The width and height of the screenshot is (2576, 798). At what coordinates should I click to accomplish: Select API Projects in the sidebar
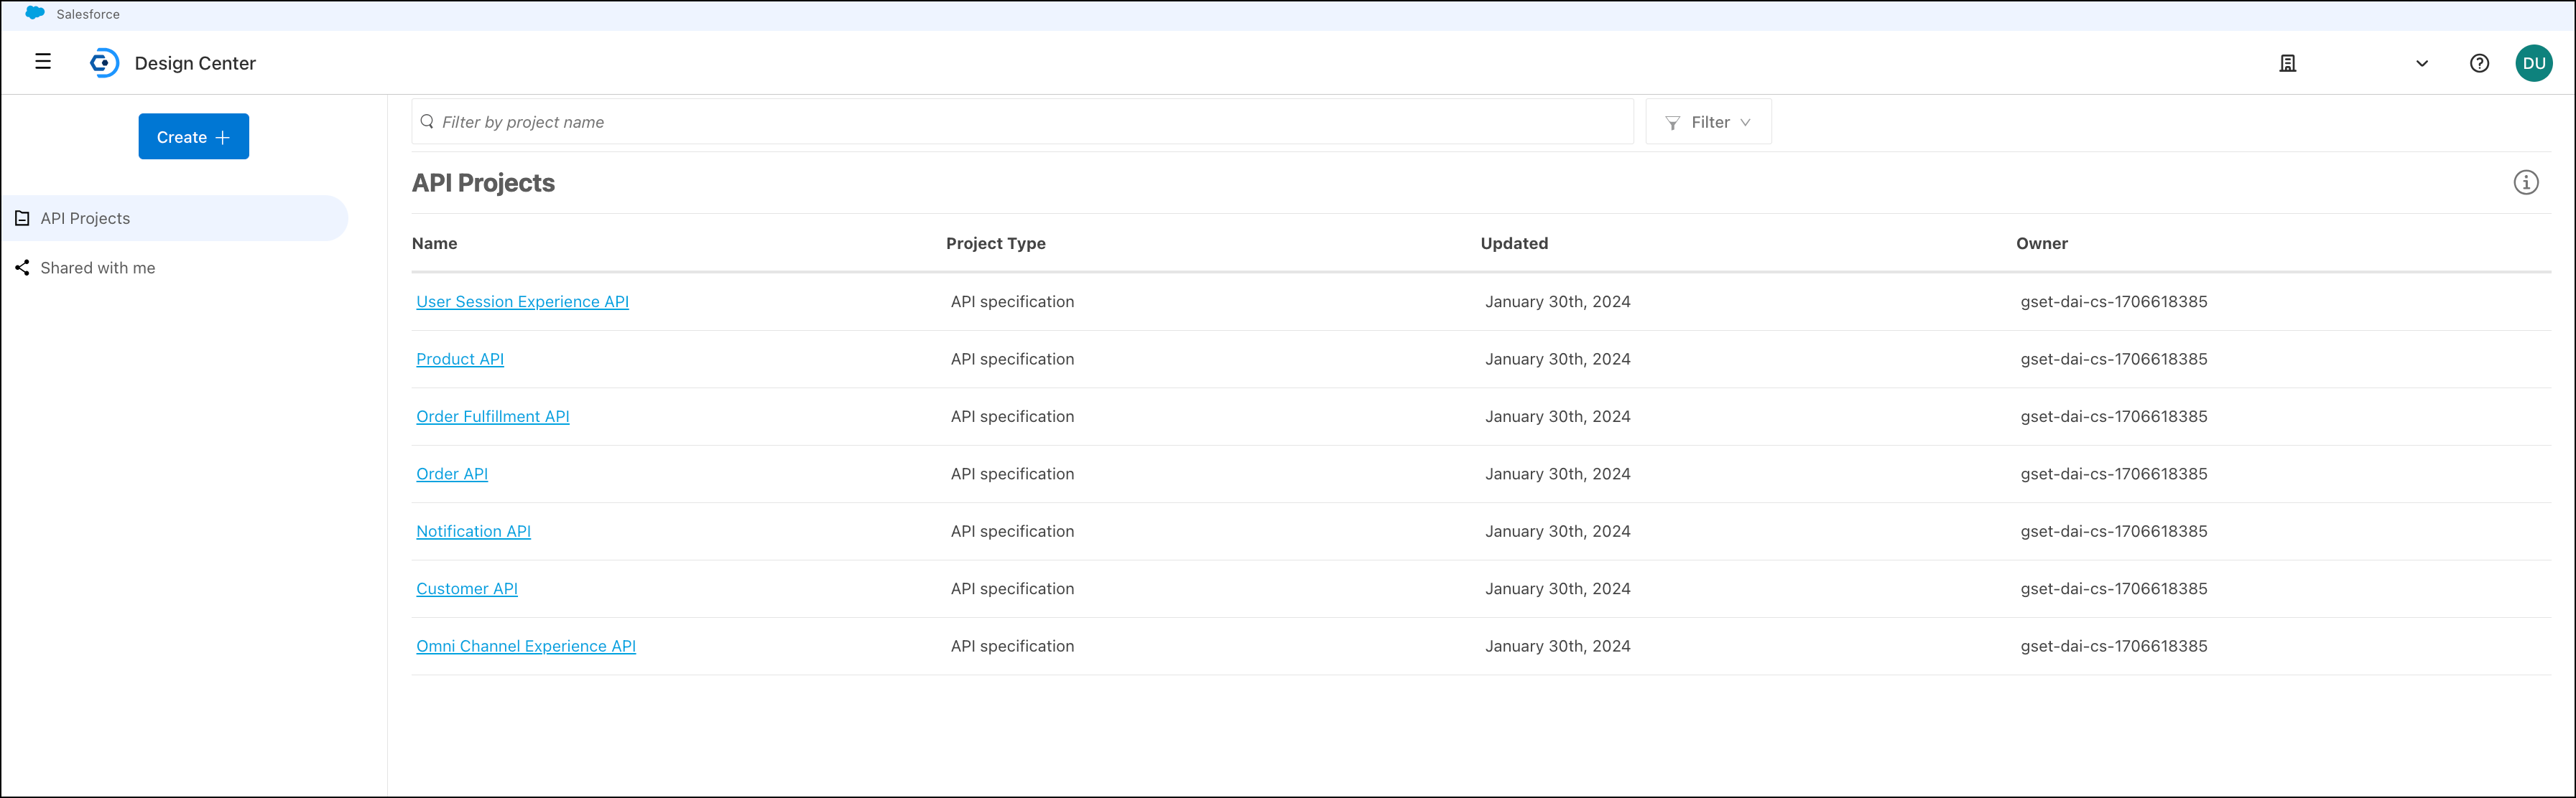pyautogui.click(x=85, y=219)
